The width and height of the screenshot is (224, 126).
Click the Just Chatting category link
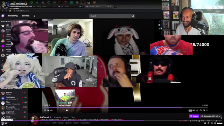click(45, 123)
